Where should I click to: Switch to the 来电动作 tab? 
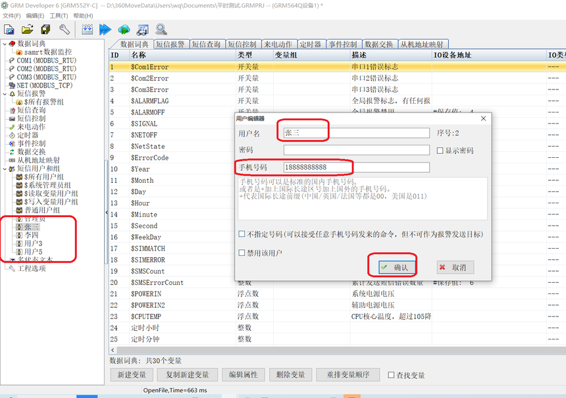pos(278,44)
